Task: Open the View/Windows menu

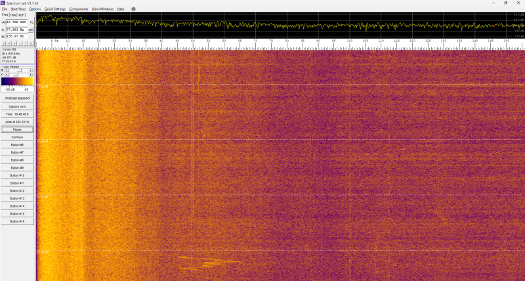Action: click(x=102, y=9)
